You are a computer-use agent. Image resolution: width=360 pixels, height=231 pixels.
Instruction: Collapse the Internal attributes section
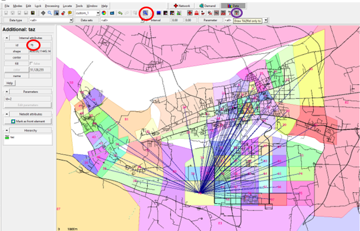[x=6, y=37]
